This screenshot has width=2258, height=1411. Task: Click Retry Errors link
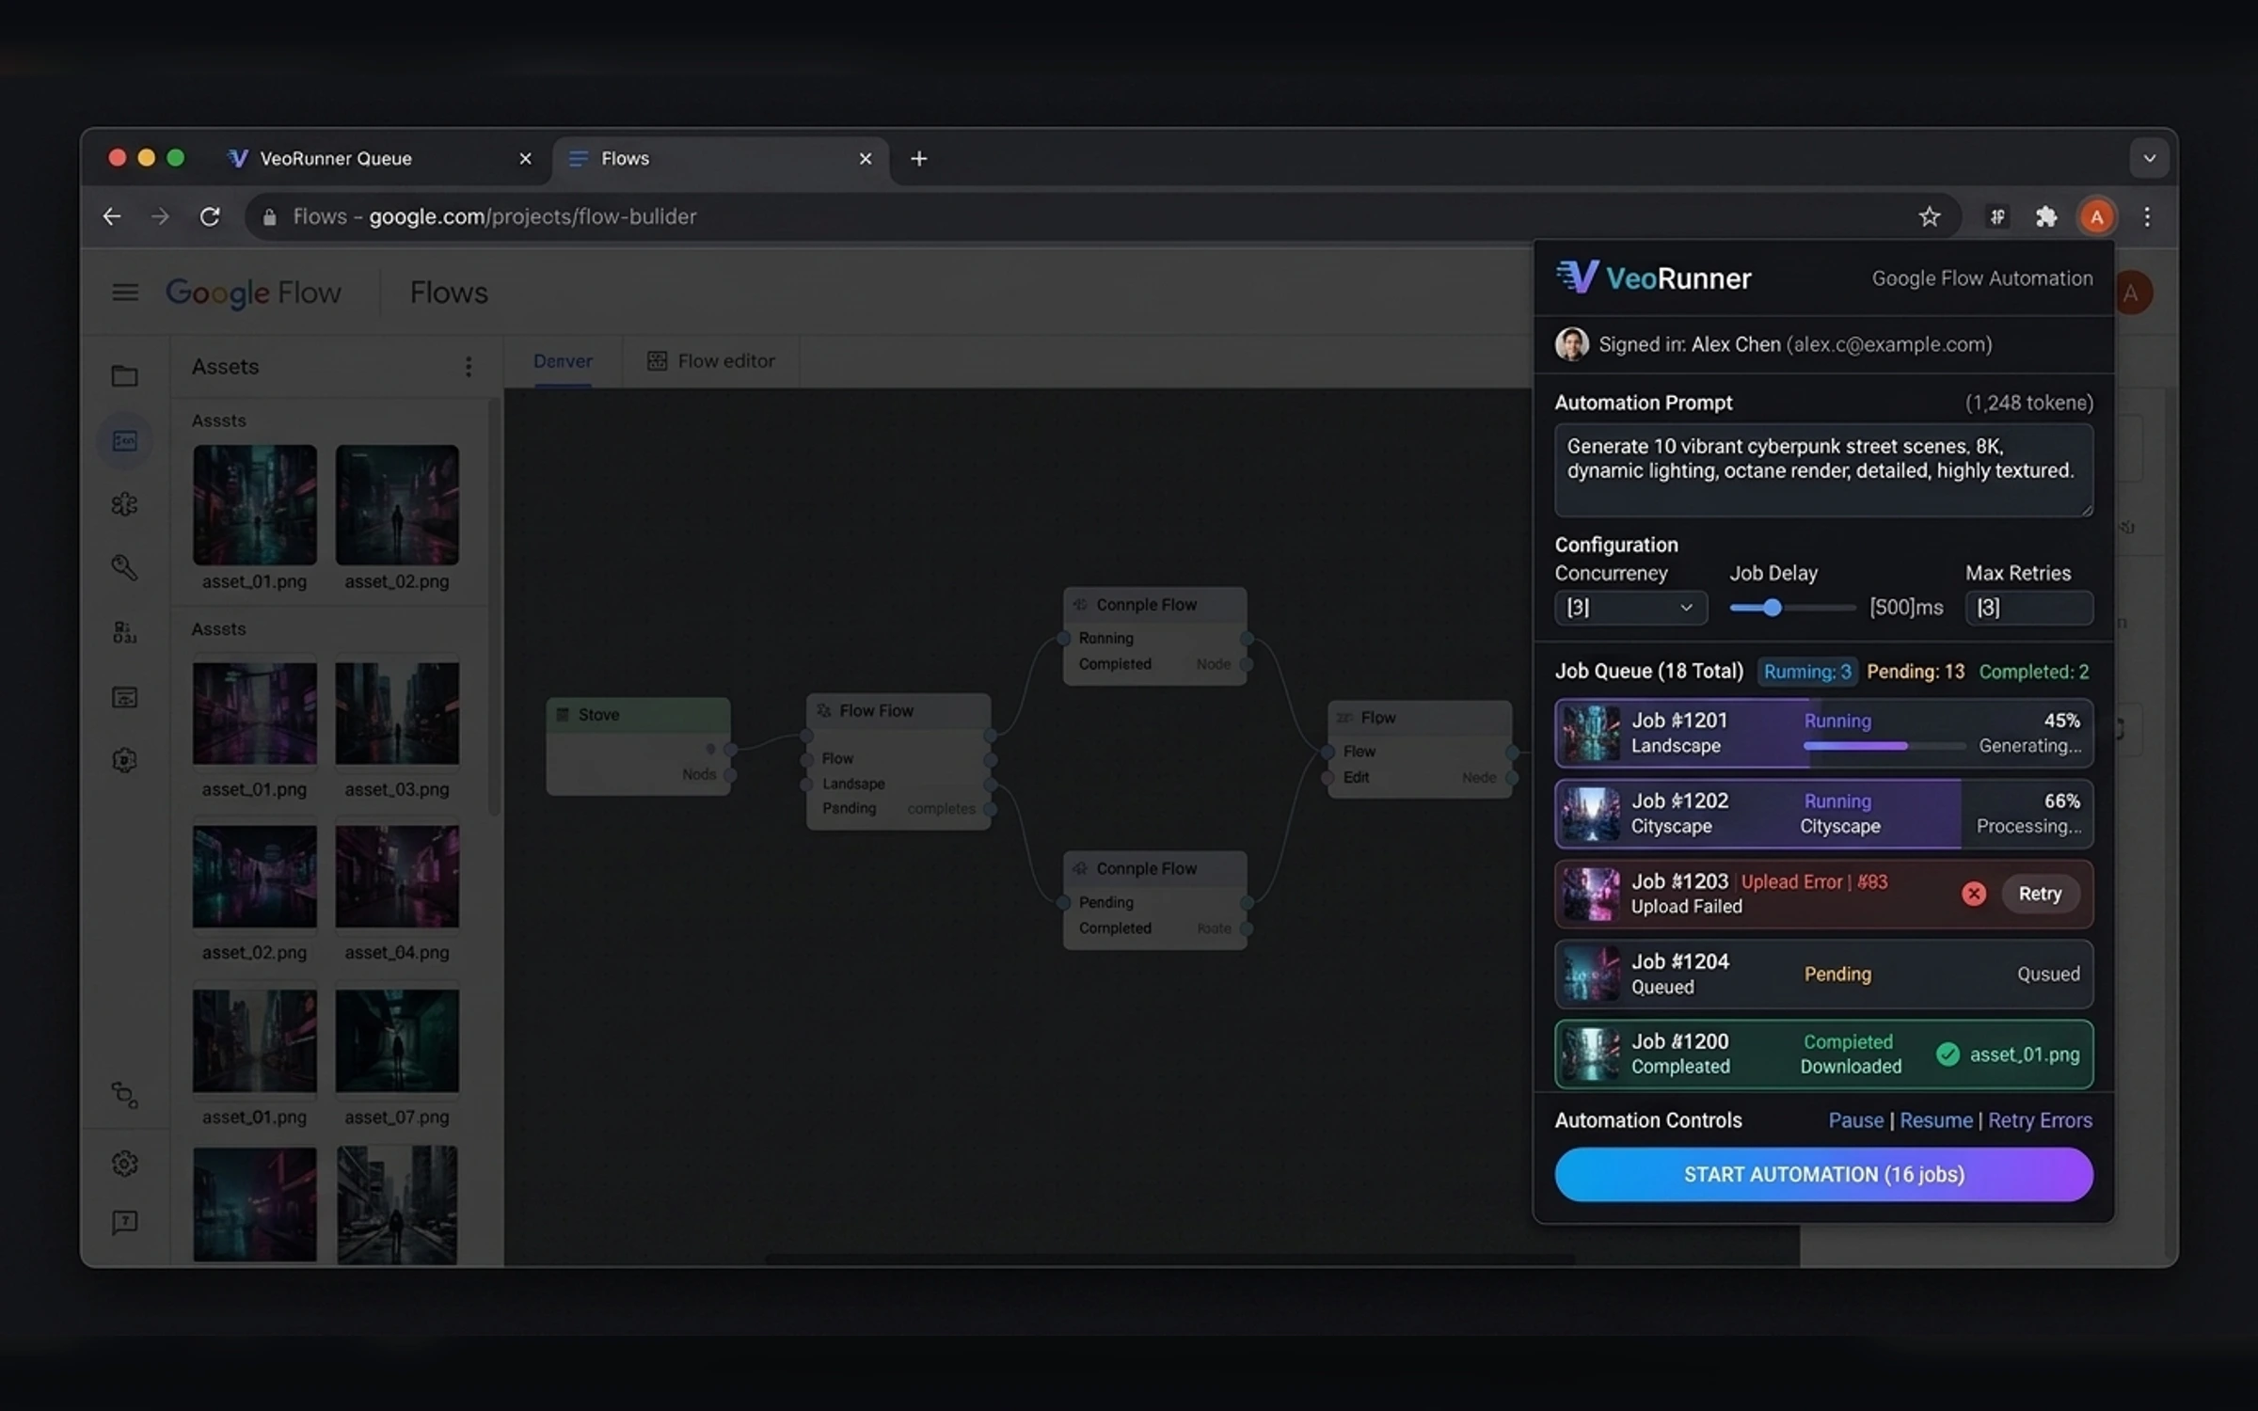(2040, 1120)
